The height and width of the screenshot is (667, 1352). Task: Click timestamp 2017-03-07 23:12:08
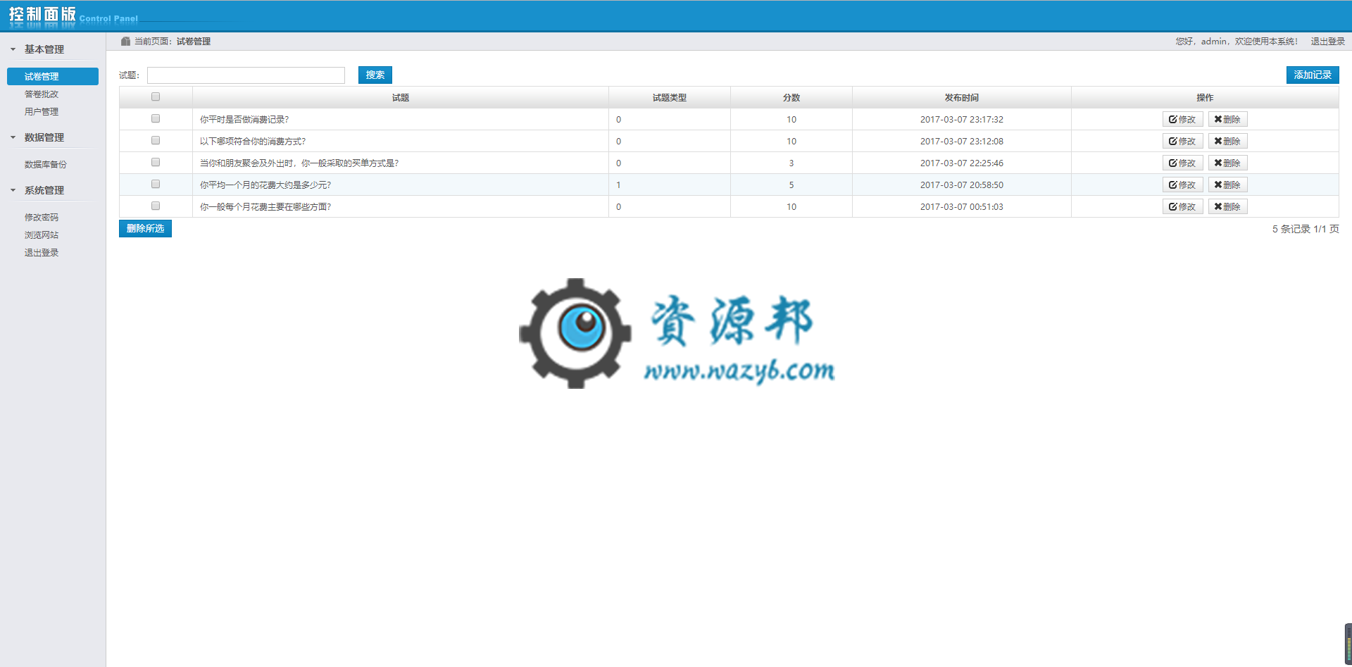[962, 142]
